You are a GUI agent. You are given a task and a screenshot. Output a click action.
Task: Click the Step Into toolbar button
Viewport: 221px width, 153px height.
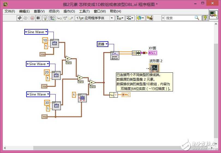(59, 18)
